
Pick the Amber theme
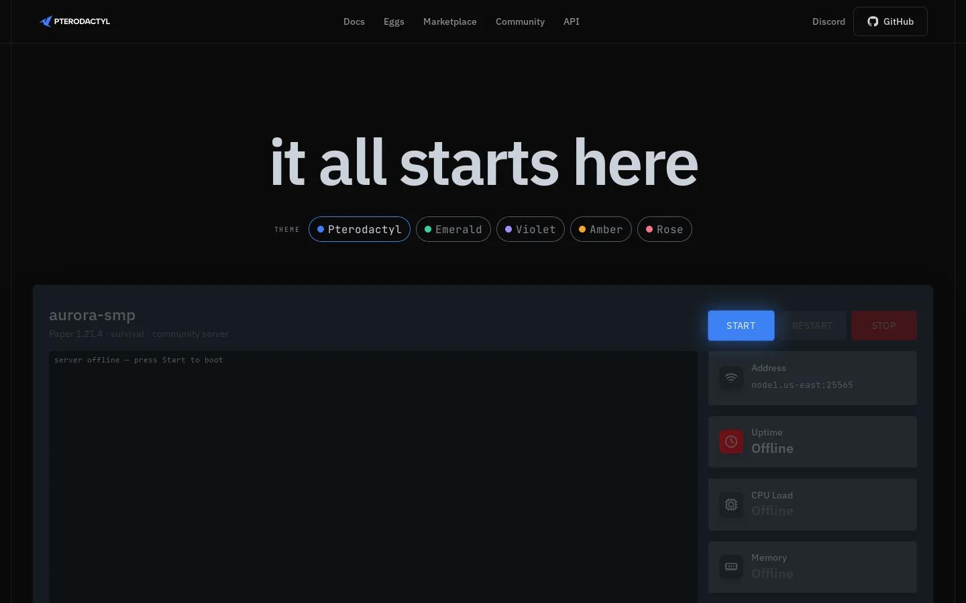[x=601, y=229]
